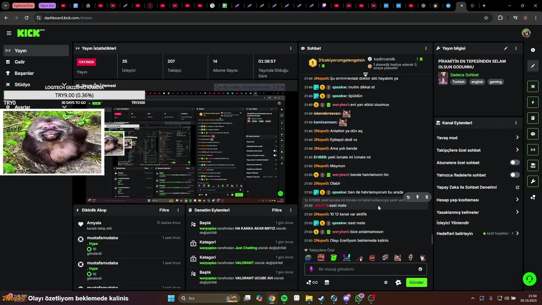542x305 pixels.
Task: Select Yayın in the sidebar
Action: coord(36,50)
